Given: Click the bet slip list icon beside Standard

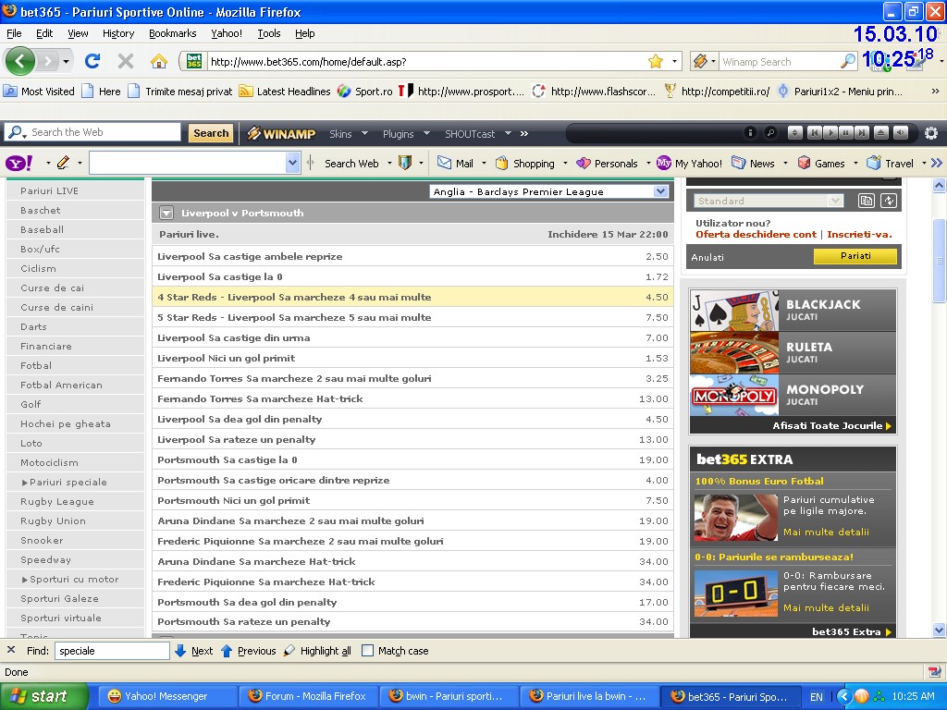Looking at the screenshot, I should [x=866, y=201].
